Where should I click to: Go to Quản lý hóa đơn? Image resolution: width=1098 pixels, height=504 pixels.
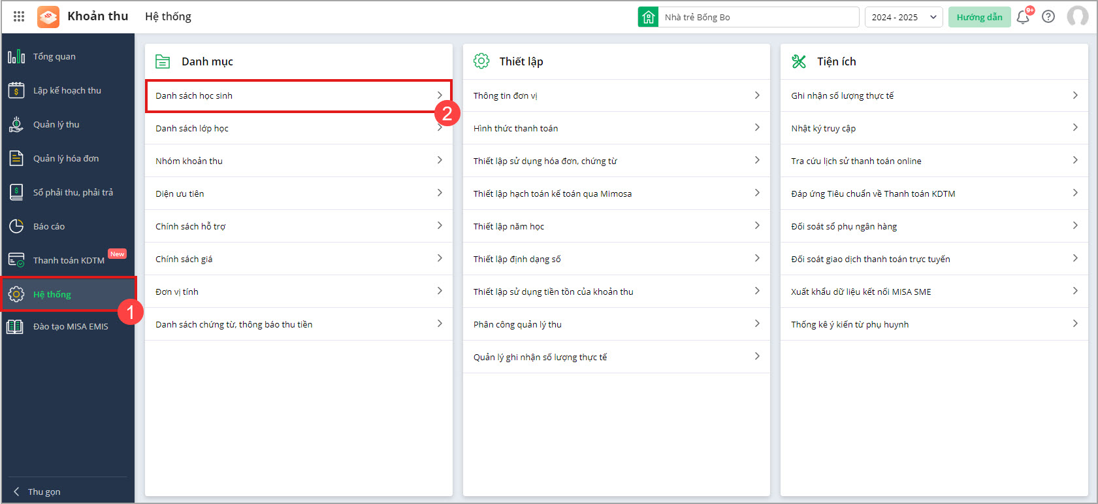click(x=65, y=159)
